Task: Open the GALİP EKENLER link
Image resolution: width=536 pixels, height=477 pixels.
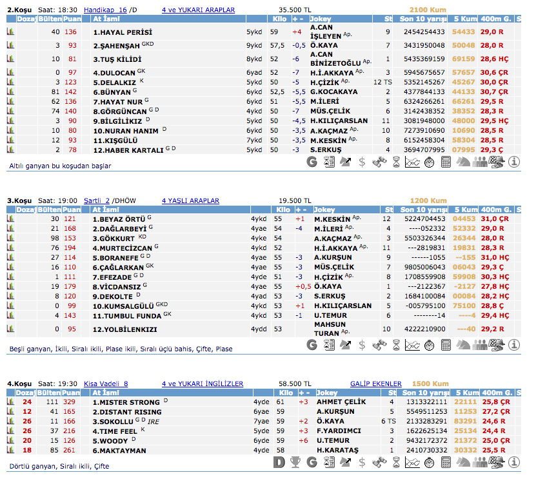Action: 375,384
